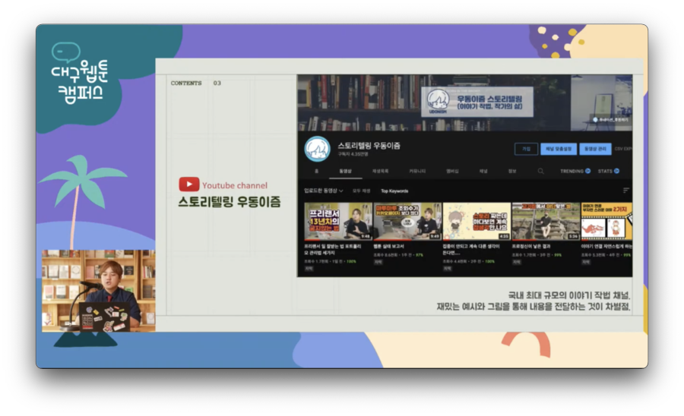Click the channel tab search magnifier icon
684x416 pixels.
(540, 172)
